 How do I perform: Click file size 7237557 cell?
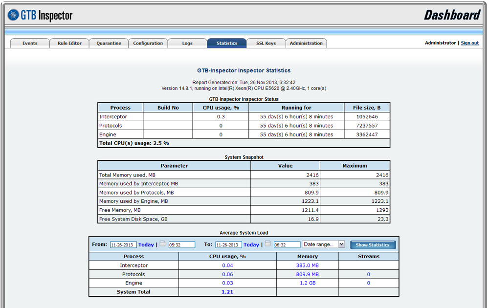367,126
